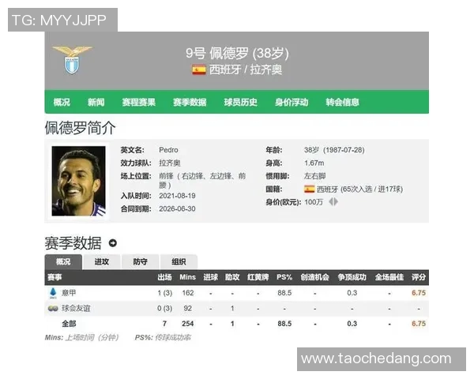Click the Mins 上场时间 footnote
Image resolution: width=474 pixels, height=379 pixels.
pyautogui.click(x=81, y=338)
